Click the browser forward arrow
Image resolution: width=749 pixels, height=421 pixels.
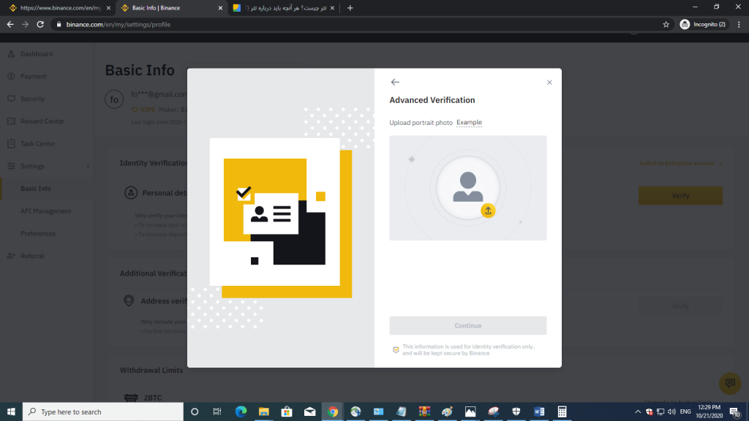26,24
